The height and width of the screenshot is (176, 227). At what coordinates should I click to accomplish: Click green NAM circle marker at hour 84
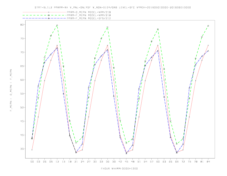click(208, 26)
